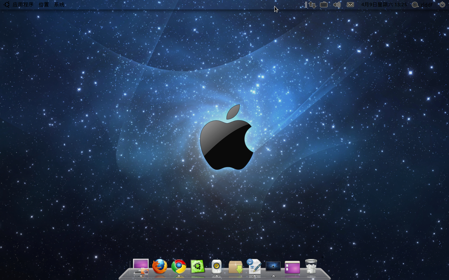Open the Trash in the dock

click(311, 266)
